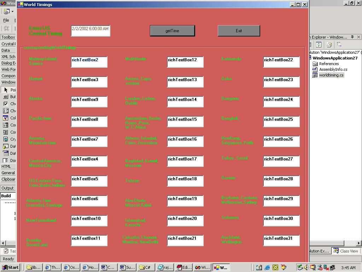
Task: Open the HTML toolbox tab
Action: [8, 166]
